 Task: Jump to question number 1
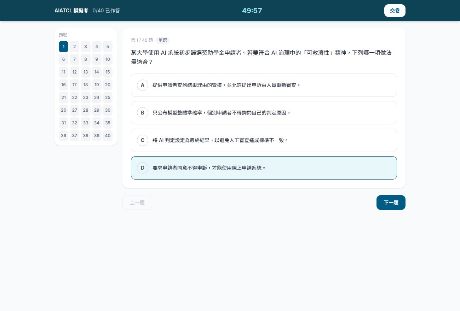point(63,47)
